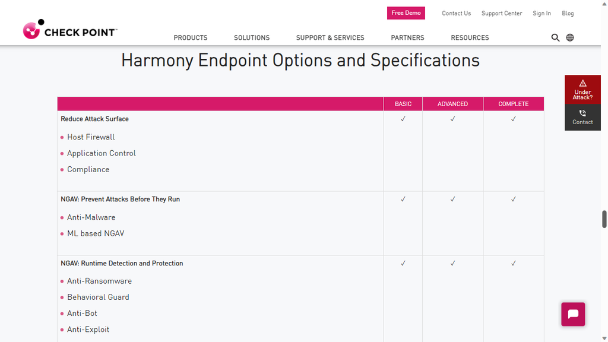Open the Sign In link
The height and width of the screenshot is (342, 608).
click(541, 13)
